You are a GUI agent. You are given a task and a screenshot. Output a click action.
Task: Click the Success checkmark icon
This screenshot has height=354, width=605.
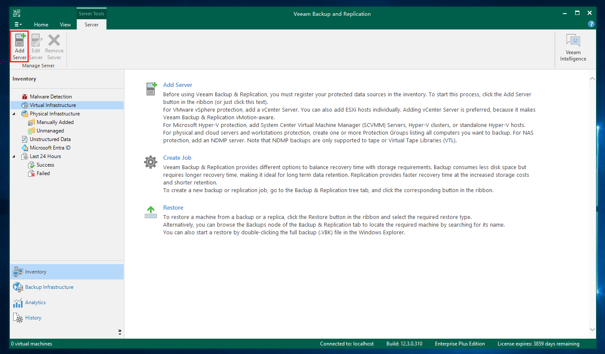click(32, 165)
